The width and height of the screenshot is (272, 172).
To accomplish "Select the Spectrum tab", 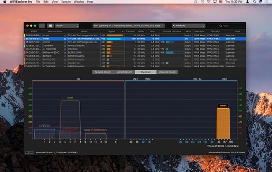I will [x=146, y=72].
